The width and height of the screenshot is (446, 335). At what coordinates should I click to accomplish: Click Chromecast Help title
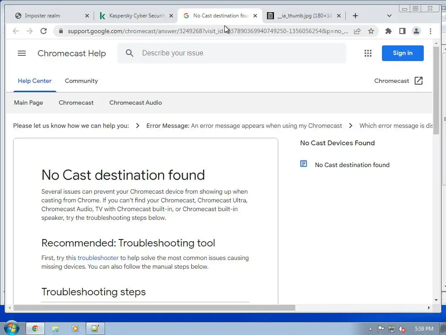click(72, 53)
